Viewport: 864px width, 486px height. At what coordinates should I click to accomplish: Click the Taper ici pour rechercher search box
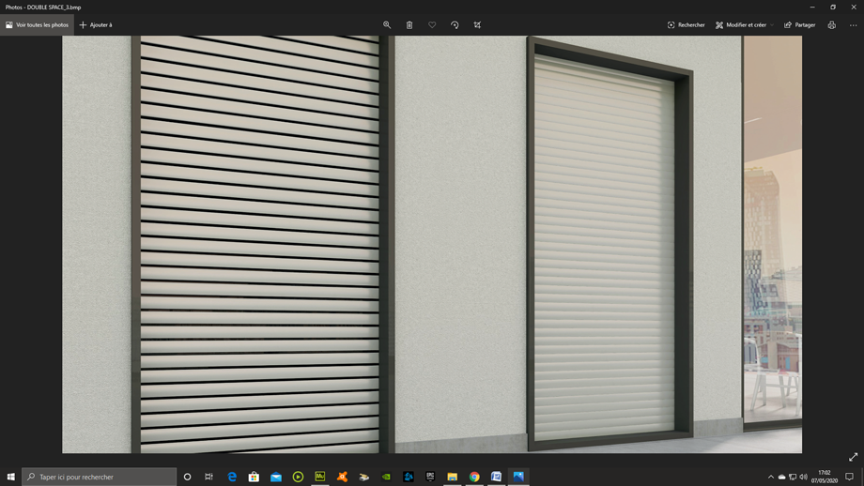100,477
